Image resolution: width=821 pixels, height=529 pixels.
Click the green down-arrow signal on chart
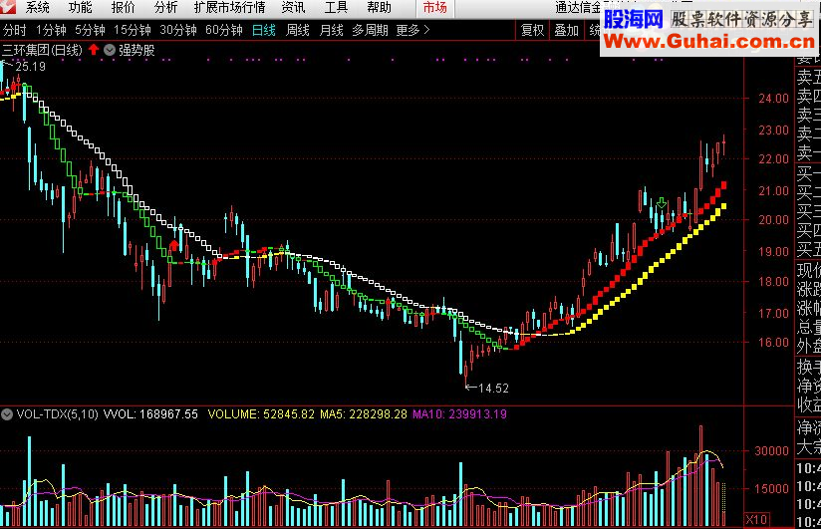pos(662,202)
